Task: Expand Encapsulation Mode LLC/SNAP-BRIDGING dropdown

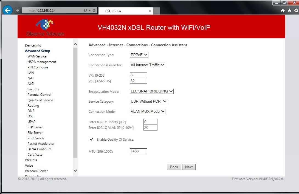Action: click(x=152, y=91)
